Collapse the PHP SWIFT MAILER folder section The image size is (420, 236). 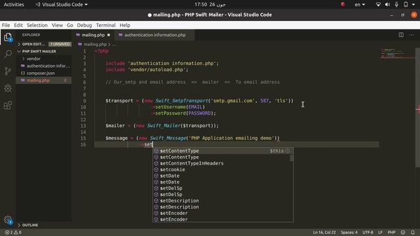[x=39, y=51]
